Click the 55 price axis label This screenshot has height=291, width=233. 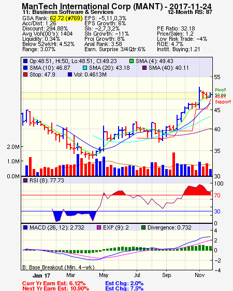pos(217,77)
